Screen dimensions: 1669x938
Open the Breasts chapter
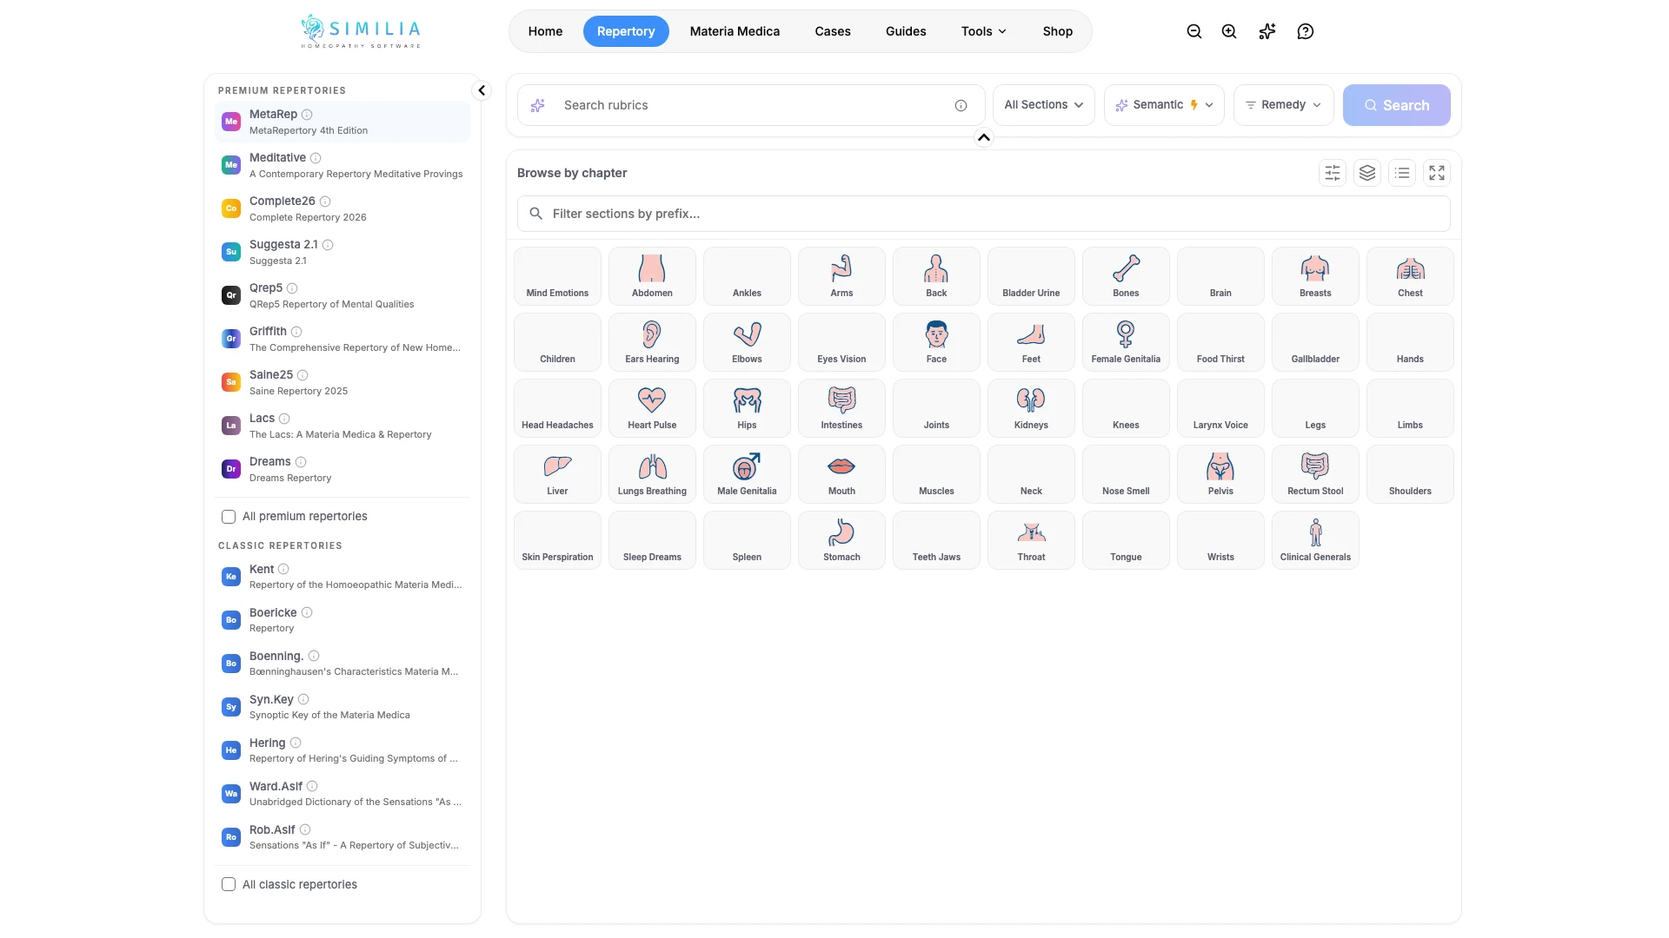1315,276
